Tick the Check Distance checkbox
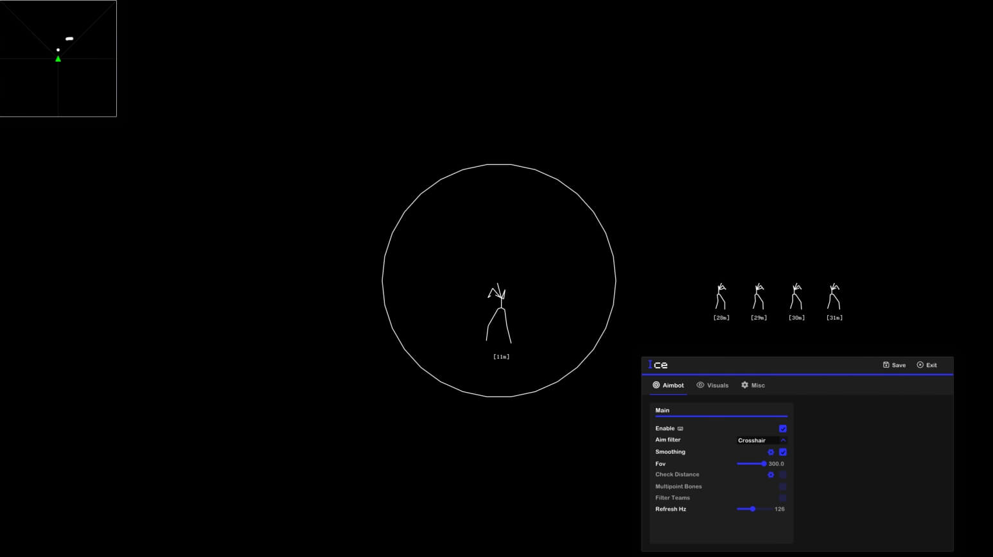993x557 pixels. 782,475
